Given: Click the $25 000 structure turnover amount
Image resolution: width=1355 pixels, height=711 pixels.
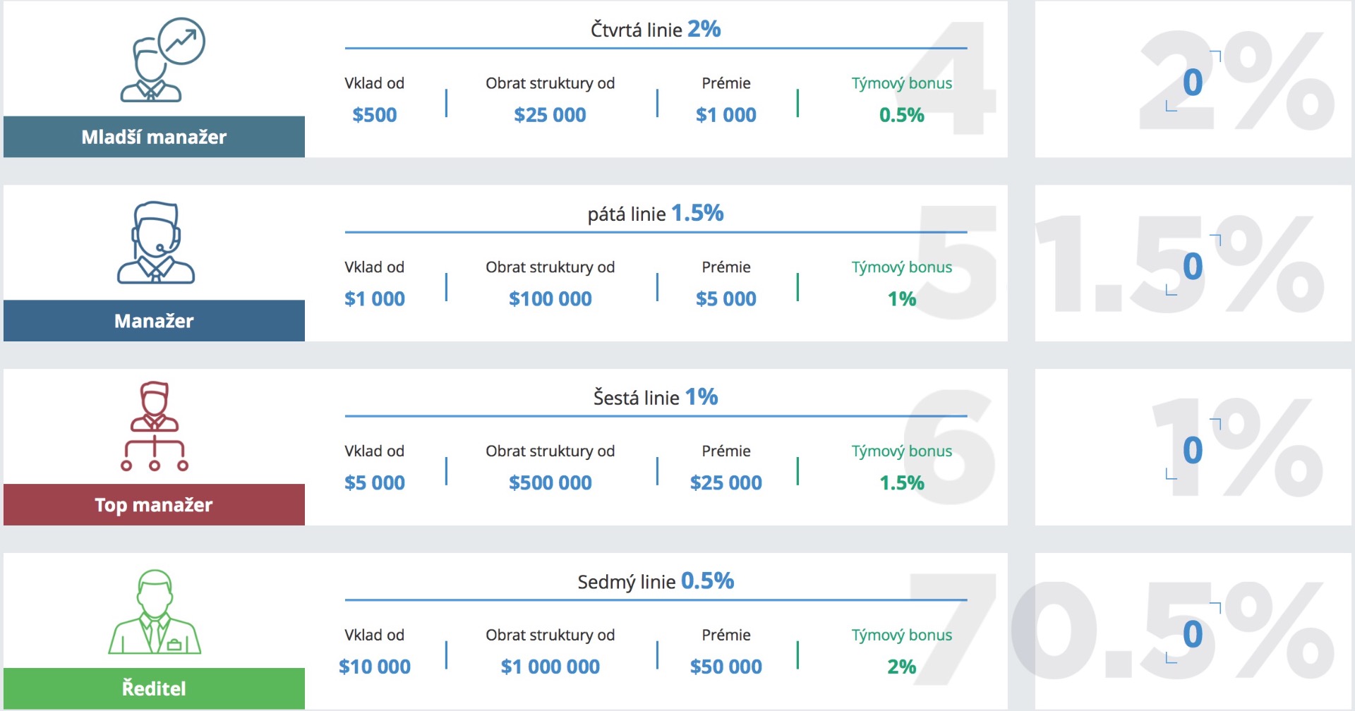Looking at the screenshot, I should (x=550, y=115).
